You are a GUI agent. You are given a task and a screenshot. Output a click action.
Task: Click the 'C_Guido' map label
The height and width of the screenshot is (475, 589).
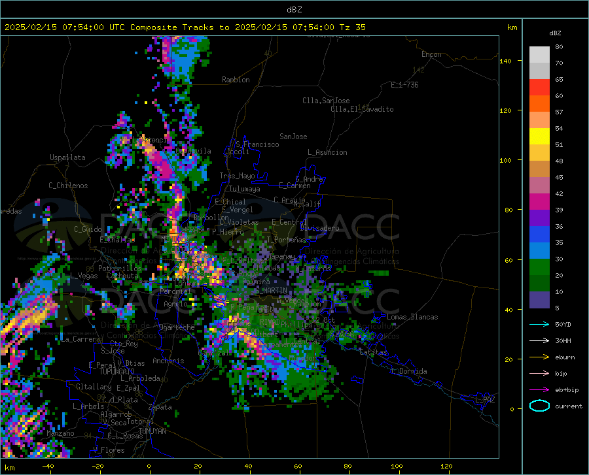pos(88,229)
